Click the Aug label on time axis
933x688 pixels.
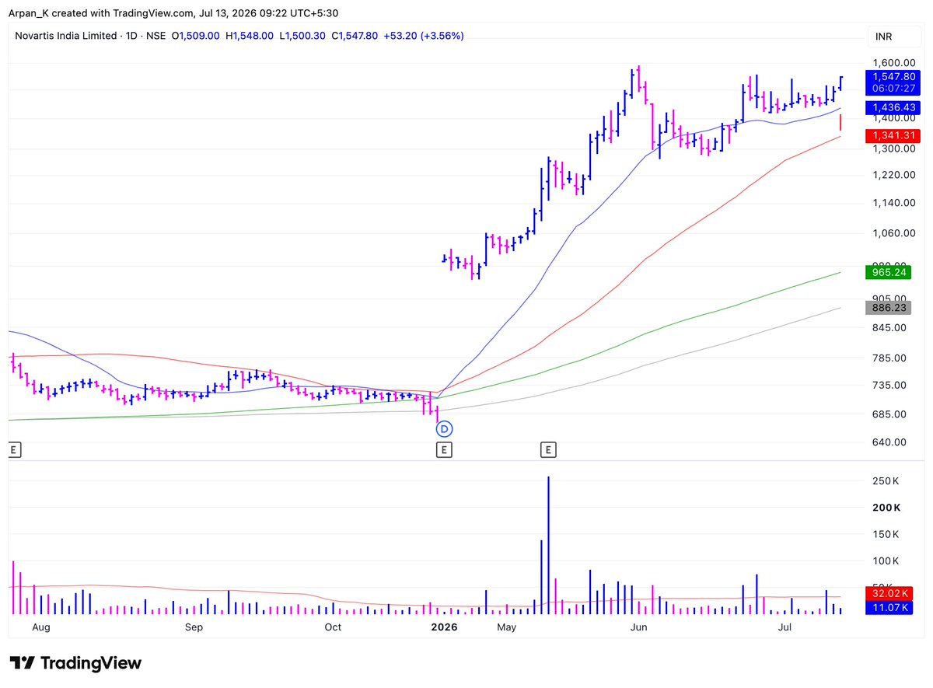(41, 626)
